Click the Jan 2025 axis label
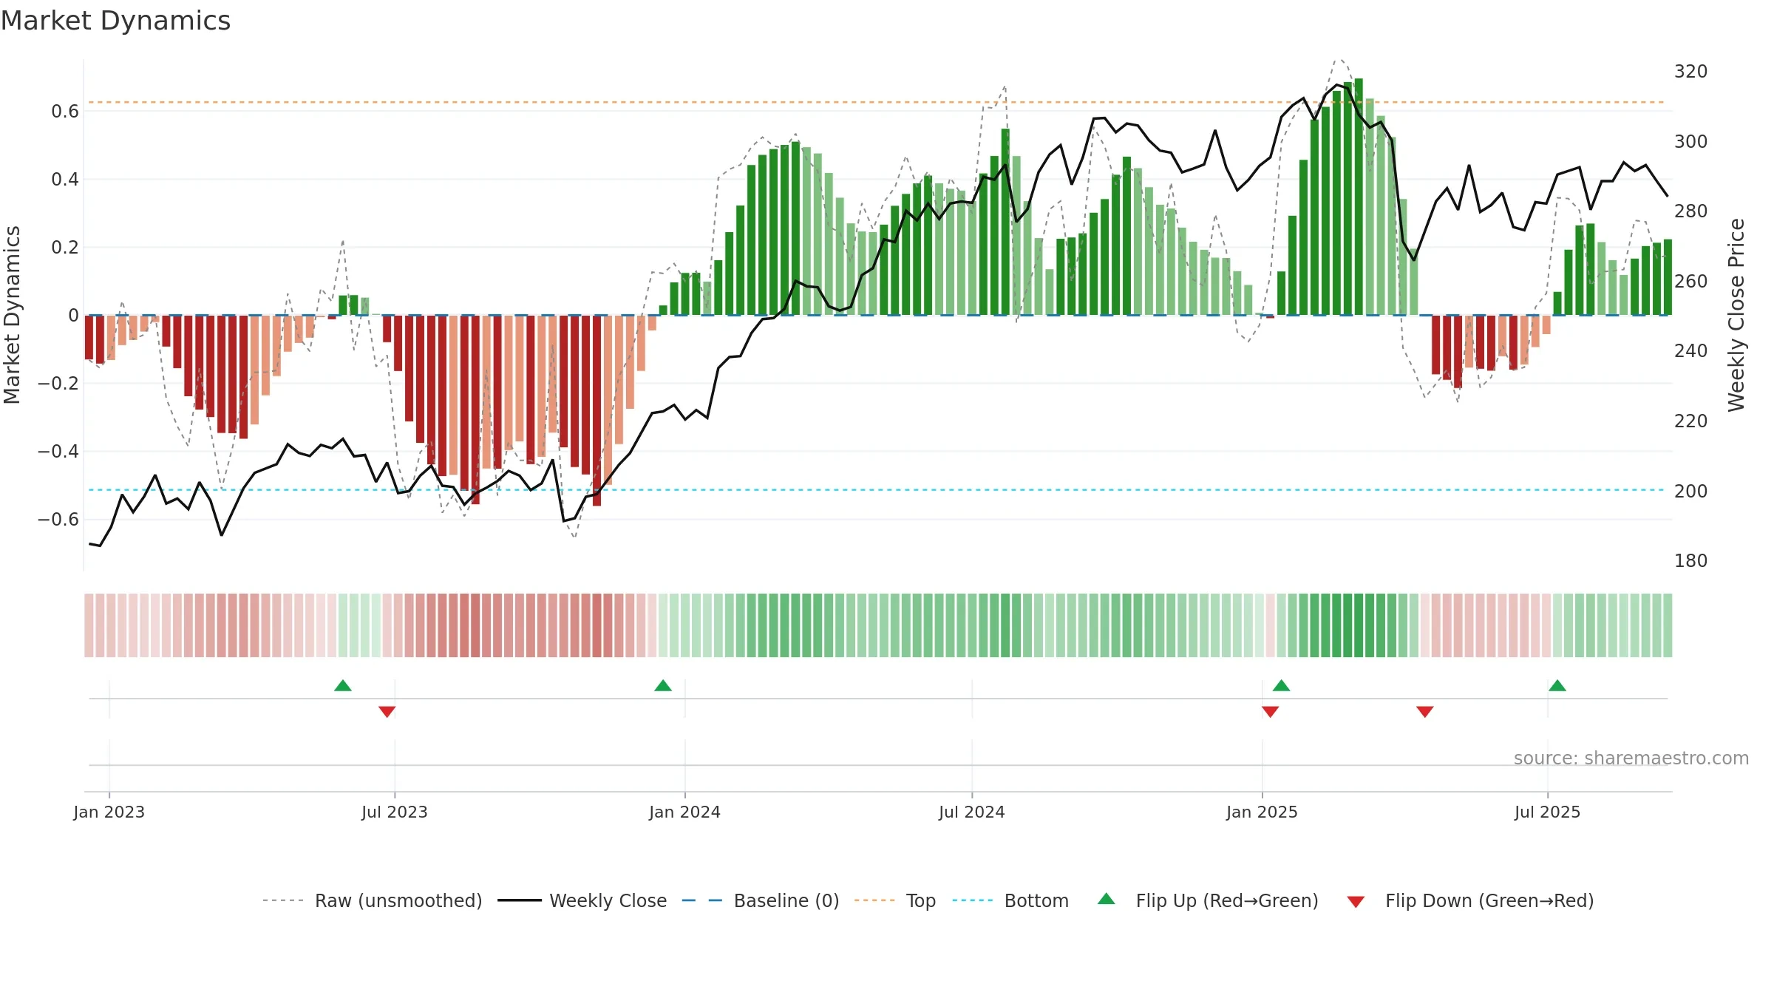Image resolution: width=1774 pixels, height=998 pixels. coord(1262,812)
